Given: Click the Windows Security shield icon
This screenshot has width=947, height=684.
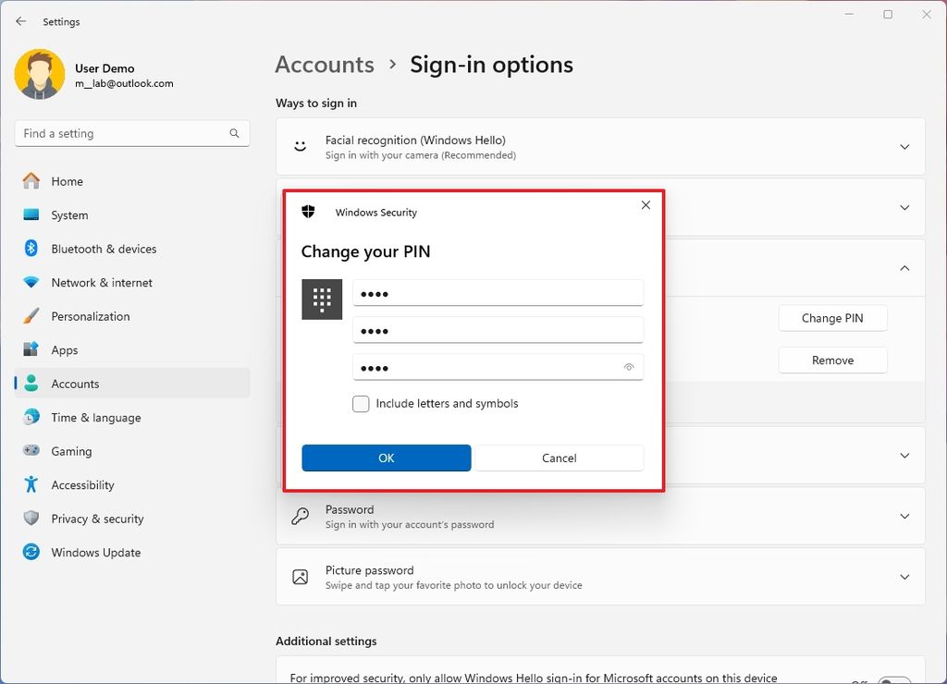Looking at the screenshot, I should tap(309, 212).
